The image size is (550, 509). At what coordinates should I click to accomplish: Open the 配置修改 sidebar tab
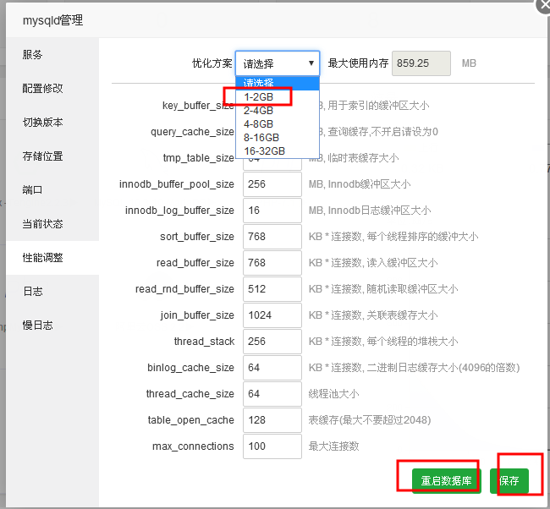click(52, 88)
